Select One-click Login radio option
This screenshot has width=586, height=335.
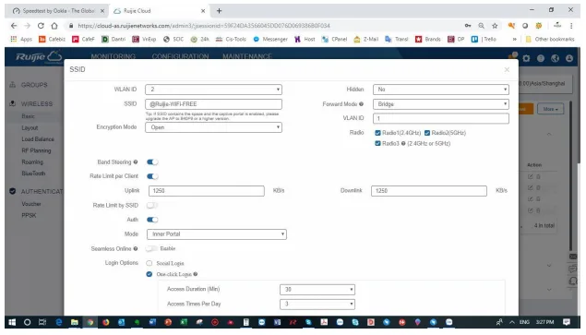point(149,274)
